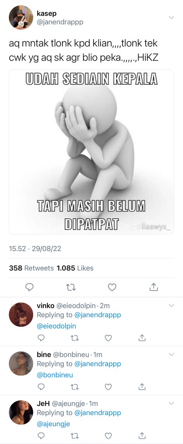Share the main tweet by kasep
The height and width of the screenshot is (444, 183).
[154, 287]
